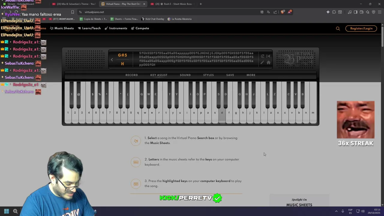Play the black key labeled H
Viewport: 384px width, 216px height.
247,94
